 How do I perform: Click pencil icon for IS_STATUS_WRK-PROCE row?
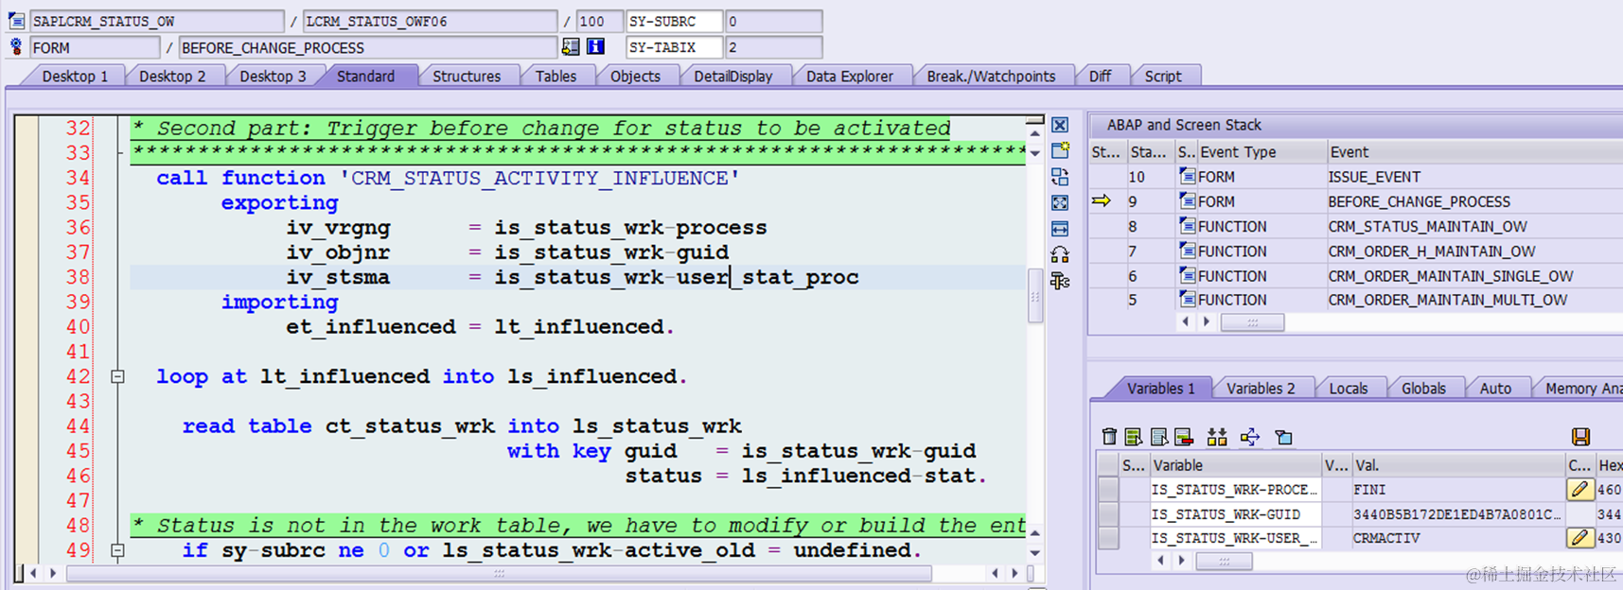point(1579,489)
